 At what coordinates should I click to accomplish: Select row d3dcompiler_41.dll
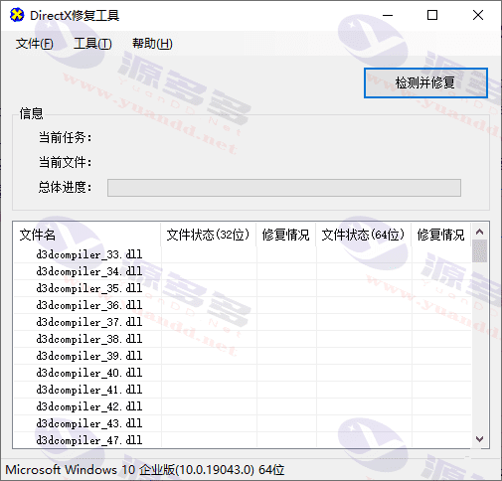tap(243, 390)
